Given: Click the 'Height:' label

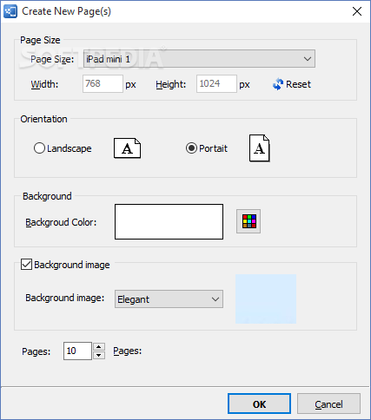Looking at the screenshot, I should coord(171,84).
